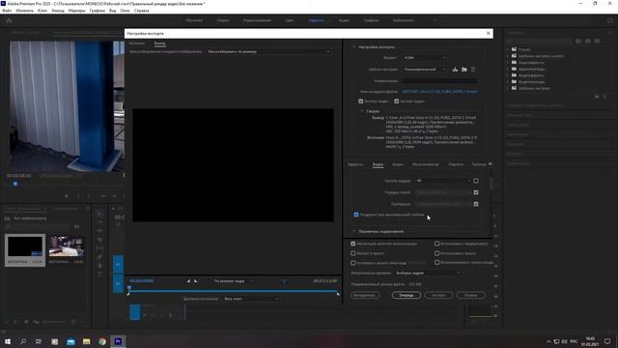Click the set in point icon in export preview
The image size is (618, 348).
188,281
